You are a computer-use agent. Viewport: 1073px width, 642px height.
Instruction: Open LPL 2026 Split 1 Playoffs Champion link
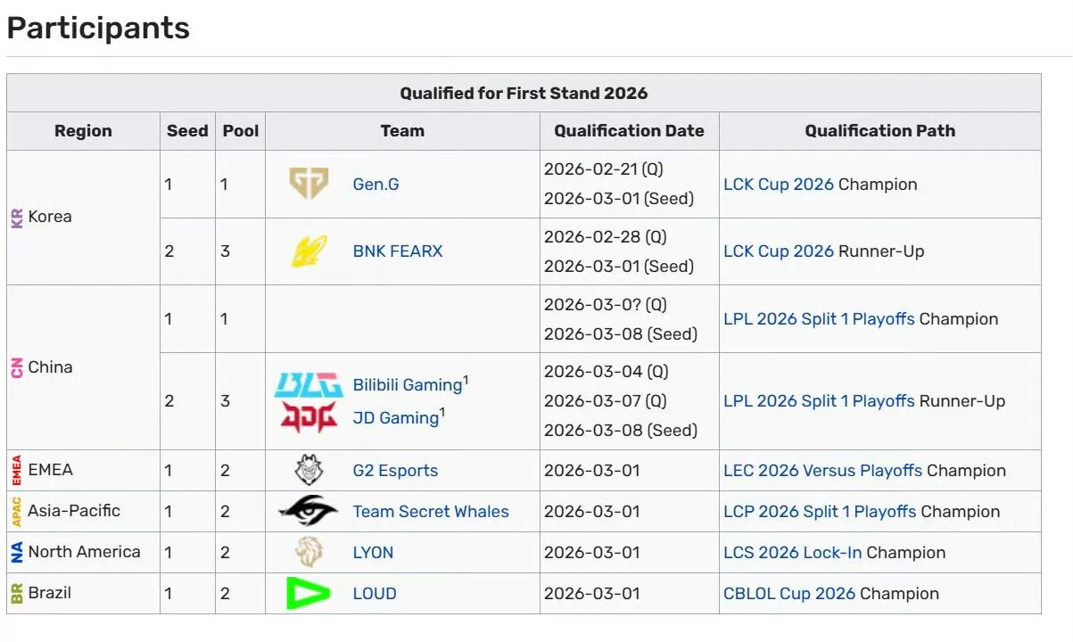pos(818,319)
